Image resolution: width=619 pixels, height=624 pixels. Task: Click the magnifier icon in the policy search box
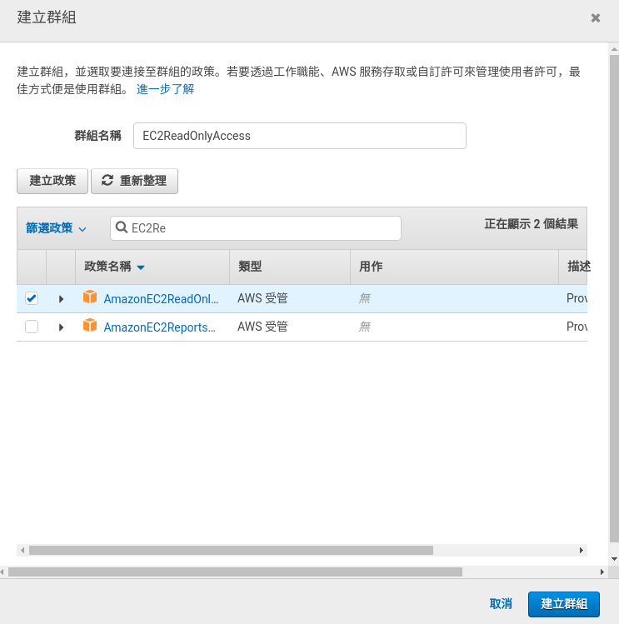click(121, 227)
